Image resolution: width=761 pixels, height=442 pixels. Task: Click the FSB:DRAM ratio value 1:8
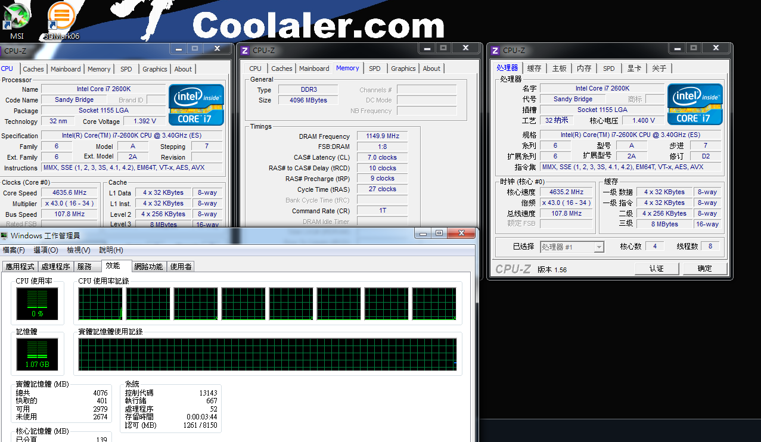point(383,147)
